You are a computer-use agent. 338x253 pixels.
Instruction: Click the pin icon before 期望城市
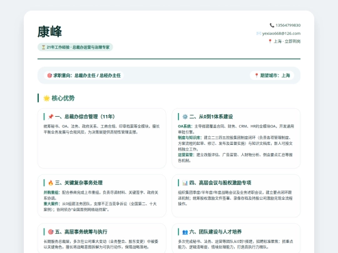pyautogui.click(x=257, y=76)
